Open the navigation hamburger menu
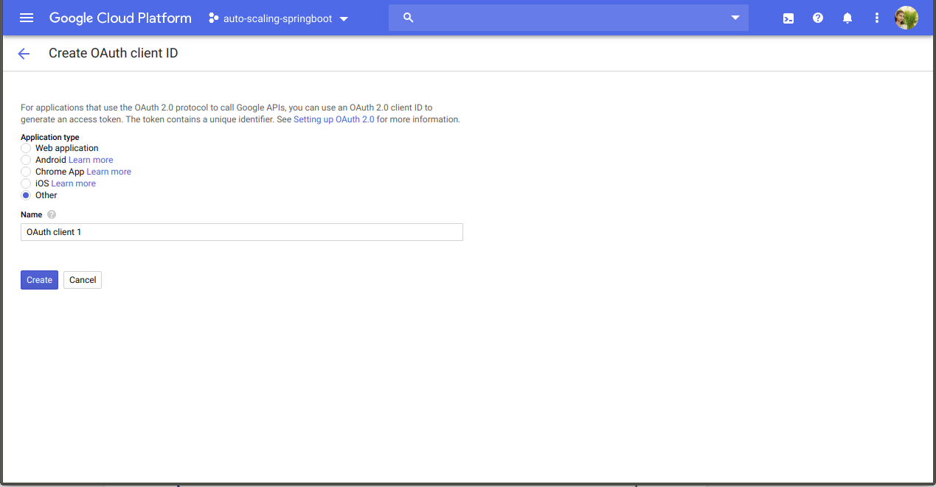The height and width of the screenshot is (487, 936). [26, 18]
